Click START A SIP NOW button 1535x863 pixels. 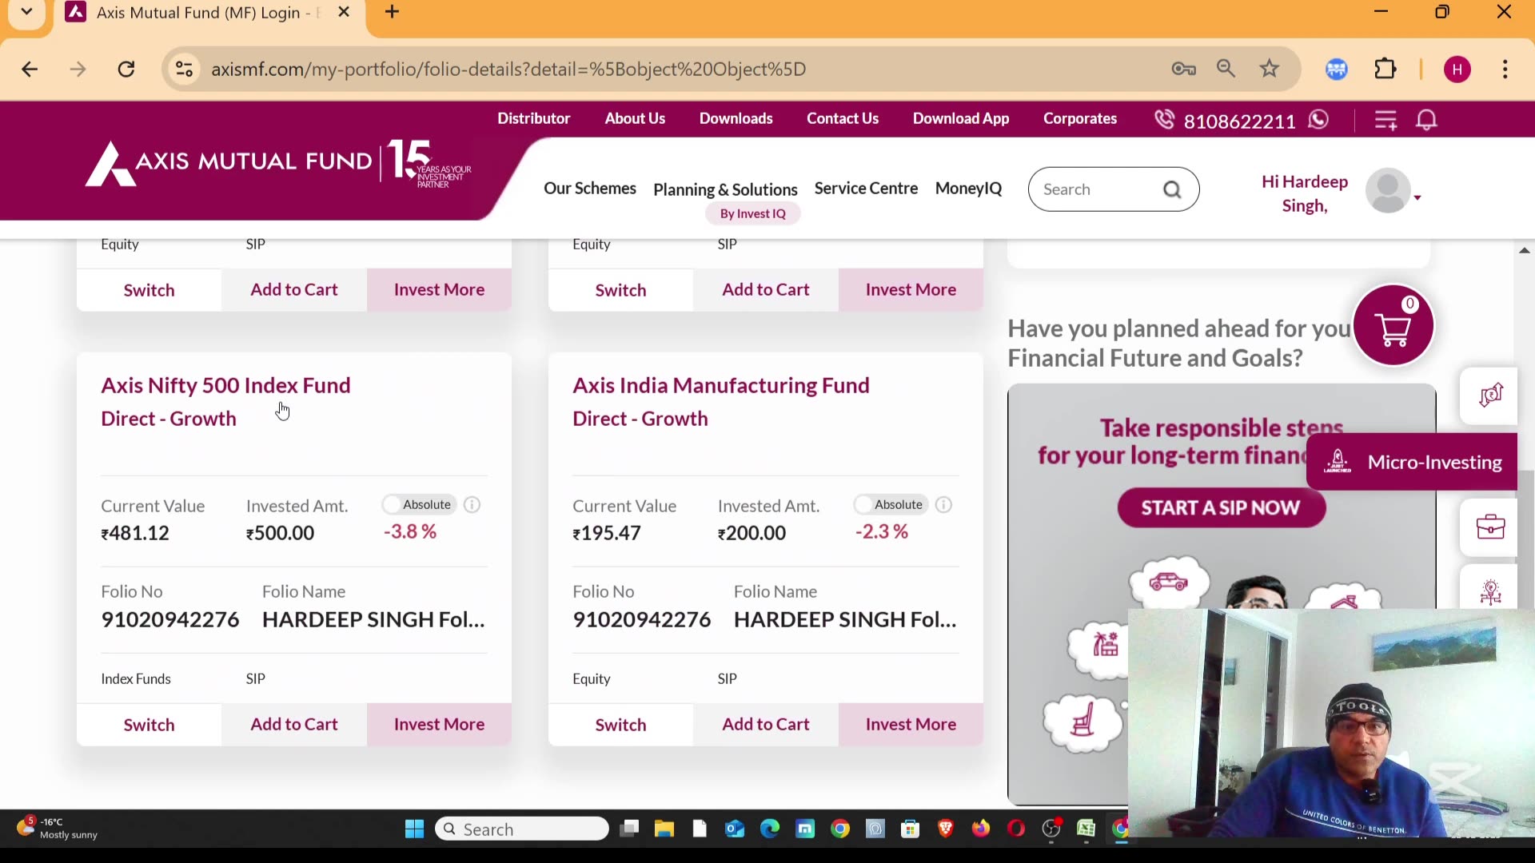[1219, 507]
